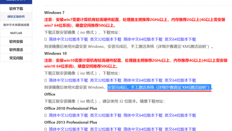The height and width of the screenshot is (131, 232).
Task: Click the Office 2013 Professional Plus heading
Action: point(71,122)
